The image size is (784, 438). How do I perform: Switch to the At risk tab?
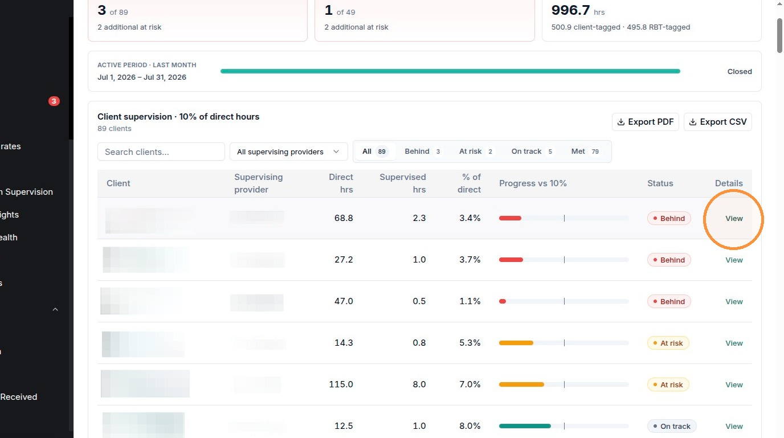(x=476, y=152)
